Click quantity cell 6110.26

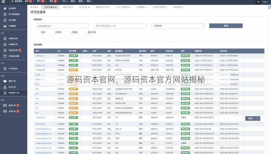[118, 70]
